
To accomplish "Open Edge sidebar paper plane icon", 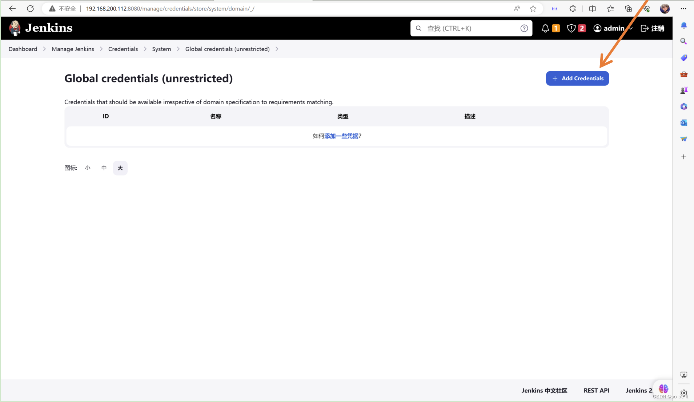I will click(x=684, y=139).
